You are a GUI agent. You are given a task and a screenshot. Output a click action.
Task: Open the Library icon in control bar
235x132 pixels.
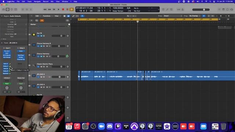coord(4,10)
